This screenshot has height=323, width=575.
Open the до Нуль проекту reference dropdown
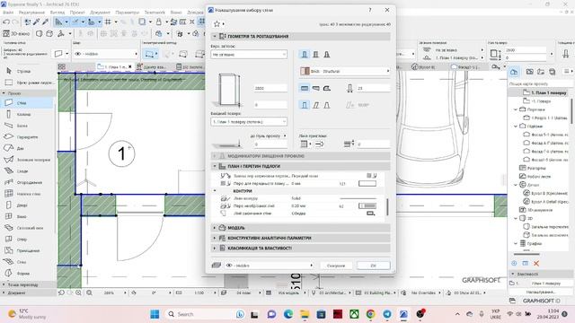click(268, 135)
